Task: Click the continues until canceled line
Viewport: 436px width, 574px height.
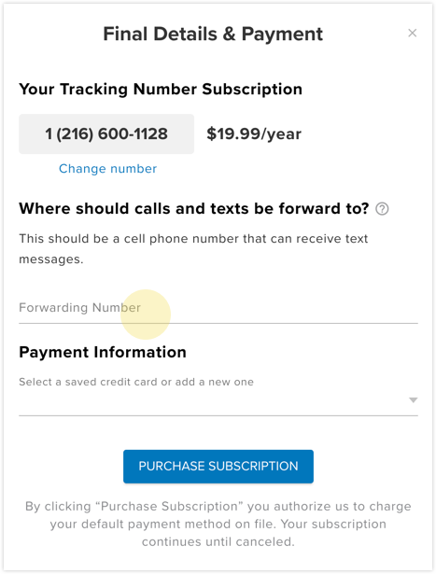Action: point(218,541)
